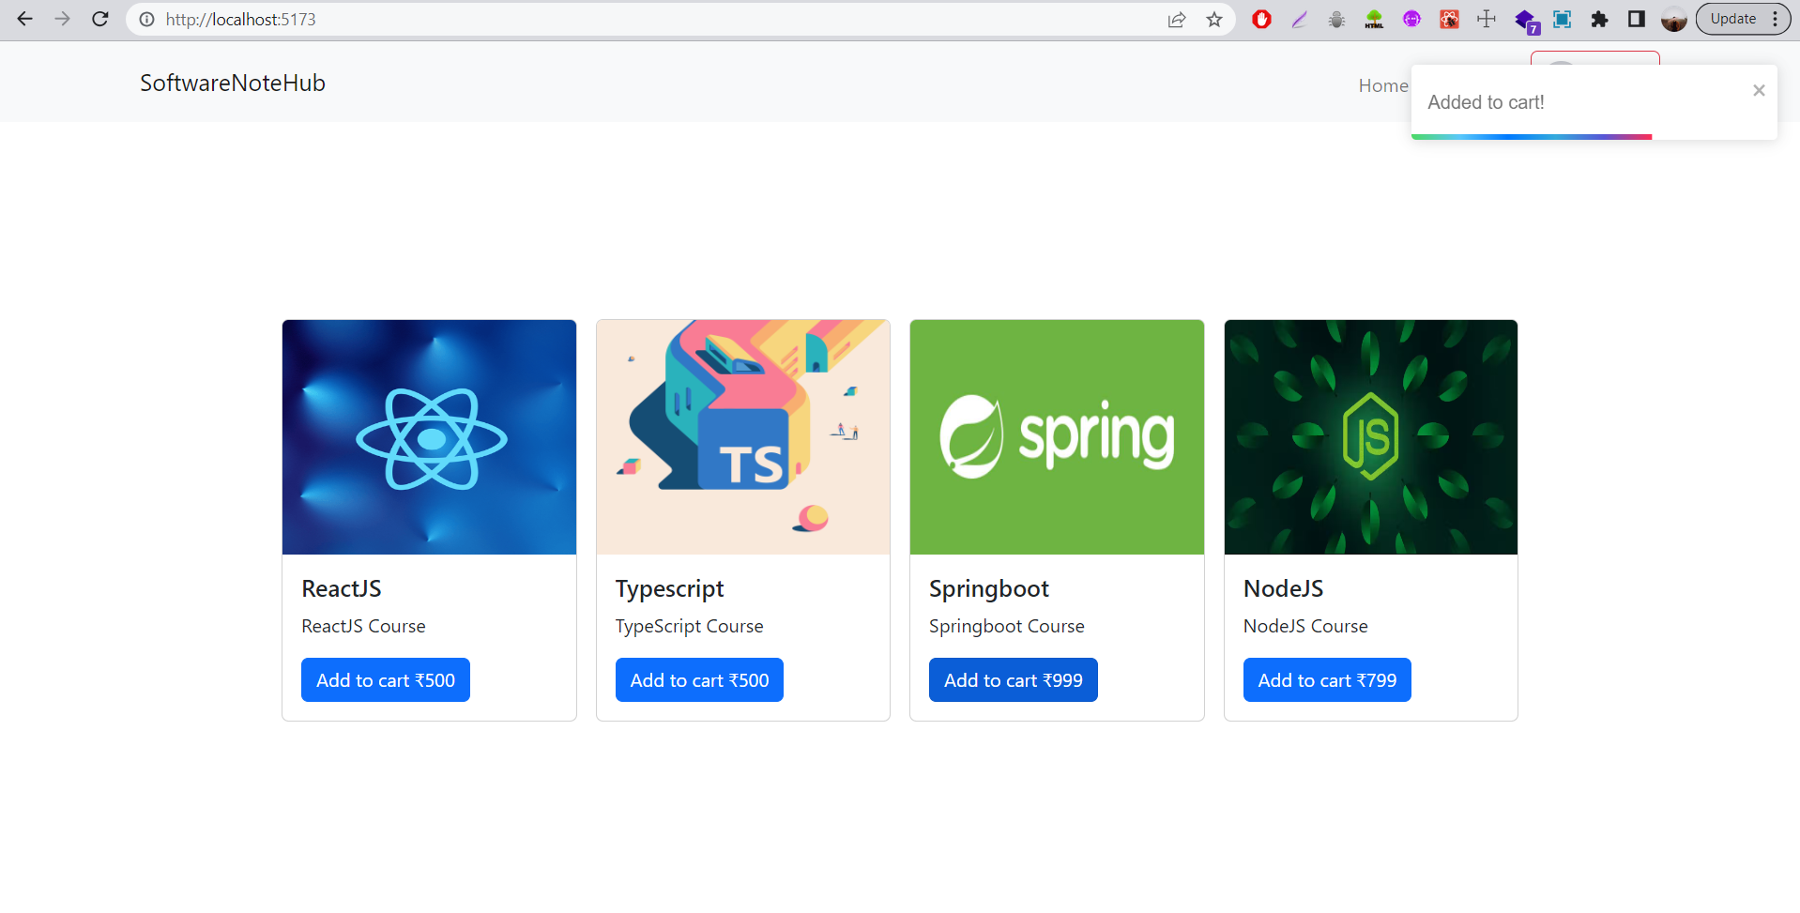Reload the page with the refresh icon
1800x913 pixels.
pyautogui.click(x=100, y=19)
